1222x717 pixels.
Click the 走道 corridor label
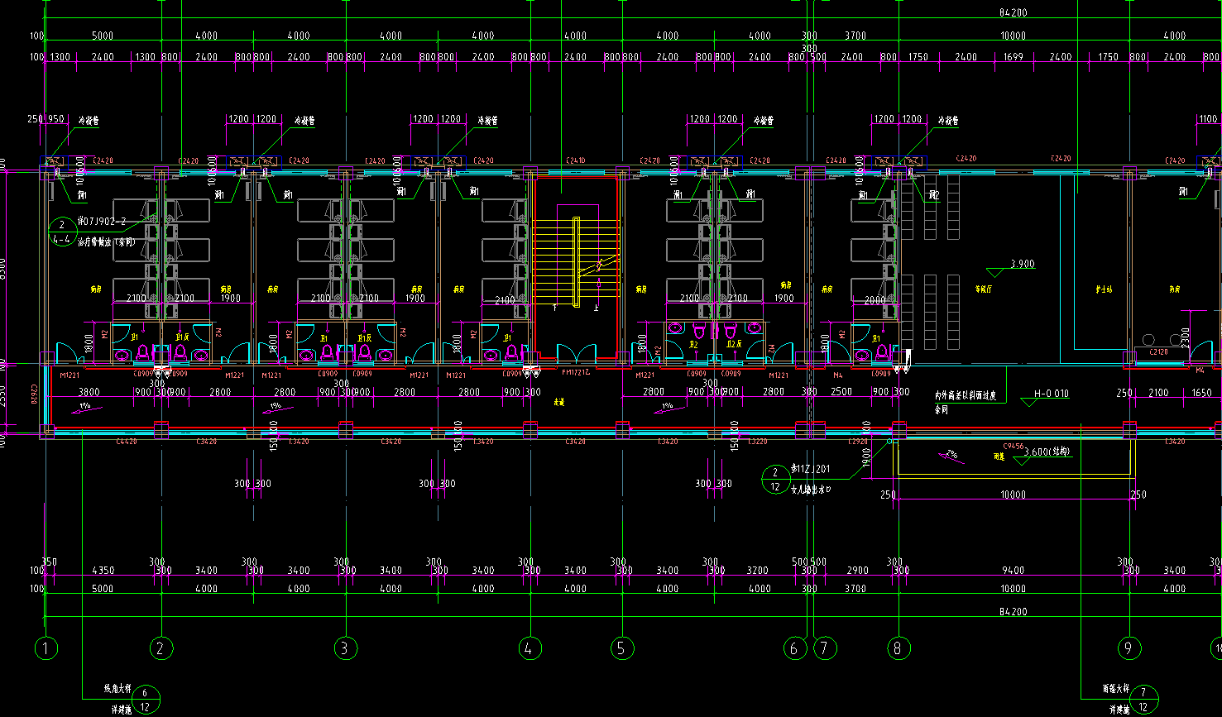pos(558,403)
